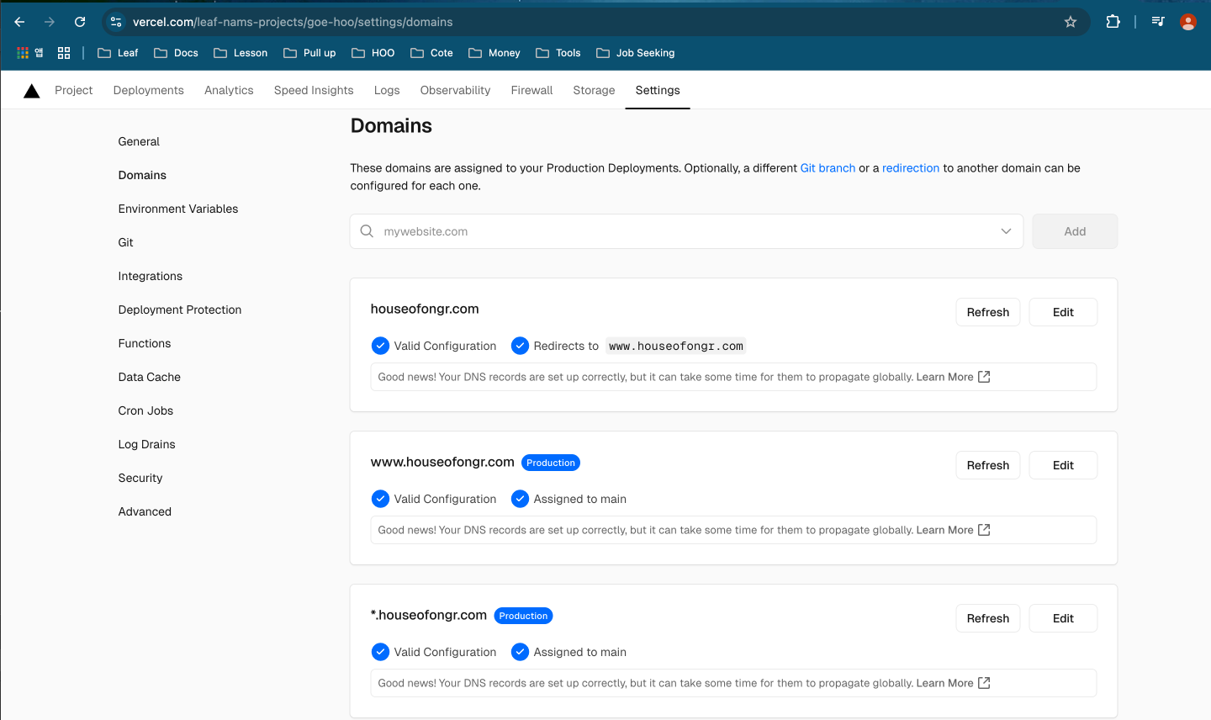The height and width of the screenshot is (720, 1211).
Task: Open the Logs tab
Action: 387,90
